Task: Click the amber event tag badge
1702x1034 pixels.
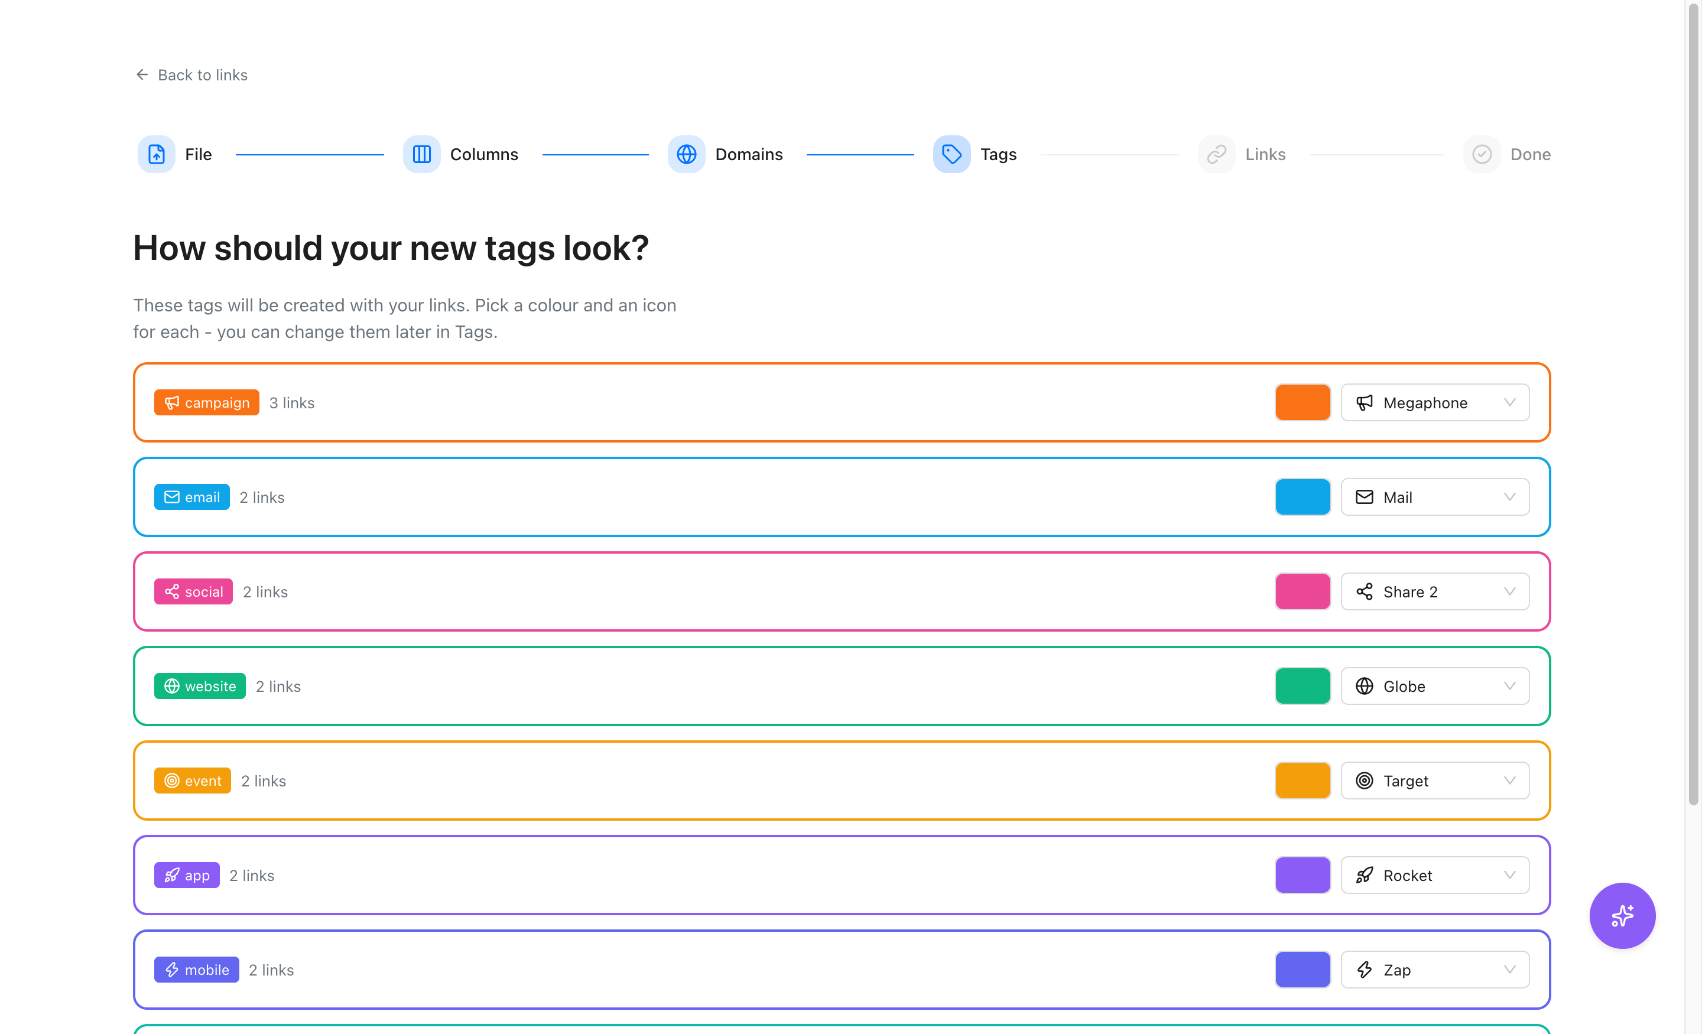Action: pos(193,781)
